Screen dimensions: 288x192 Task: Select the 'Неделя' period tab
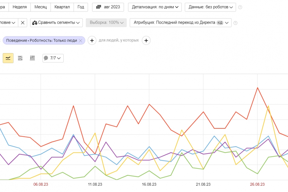point(20,7)
